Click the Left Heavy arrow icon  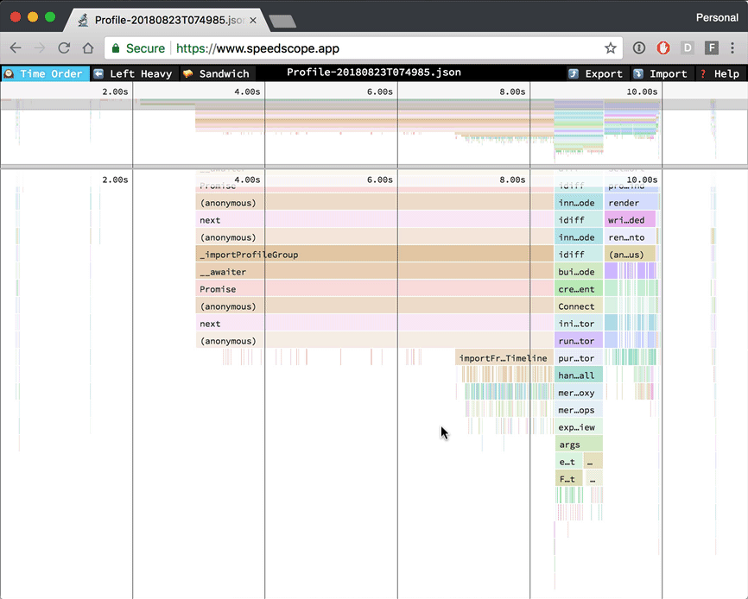98,74
